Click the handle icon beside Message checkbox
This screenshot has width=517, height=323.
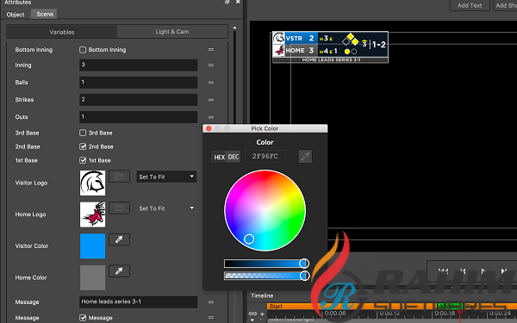[x=211, y=318]
